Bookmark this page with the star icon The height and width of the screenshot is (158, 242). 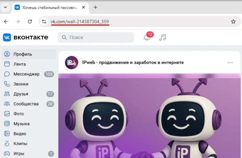coord(233,22)
